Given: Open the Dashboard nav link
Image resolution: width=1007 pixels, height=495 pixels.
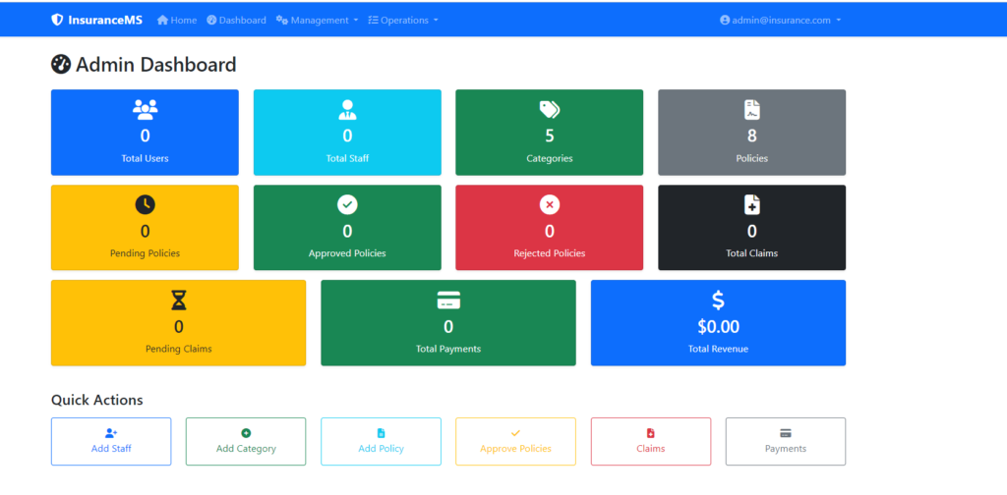Looking at the screenshot, I should click(236, 20).
